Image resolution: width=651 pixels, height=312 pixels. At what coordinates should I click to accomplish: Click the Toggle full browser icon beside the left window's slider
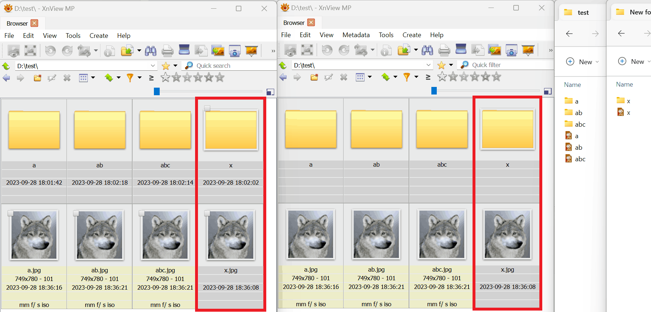tap(270, 92)
